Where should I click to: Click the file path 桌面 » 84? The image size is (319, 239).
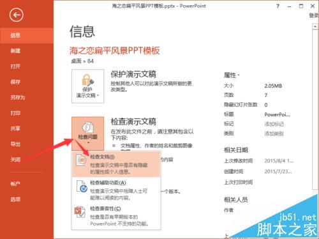coord(82,61)
